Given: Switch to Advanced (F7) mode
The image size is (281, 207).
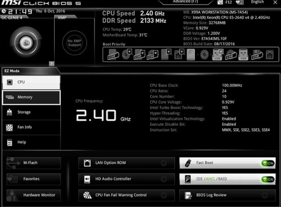Looking at the screenshot, I should pyautogui.click(x=185, y=2).
